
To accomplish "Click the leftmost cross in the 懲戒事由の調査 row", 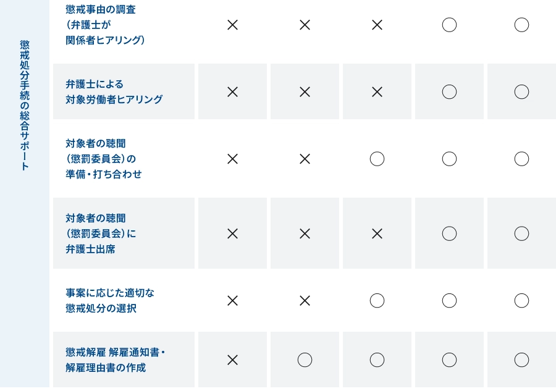I will pyautogui.click(x=232, y=25).
